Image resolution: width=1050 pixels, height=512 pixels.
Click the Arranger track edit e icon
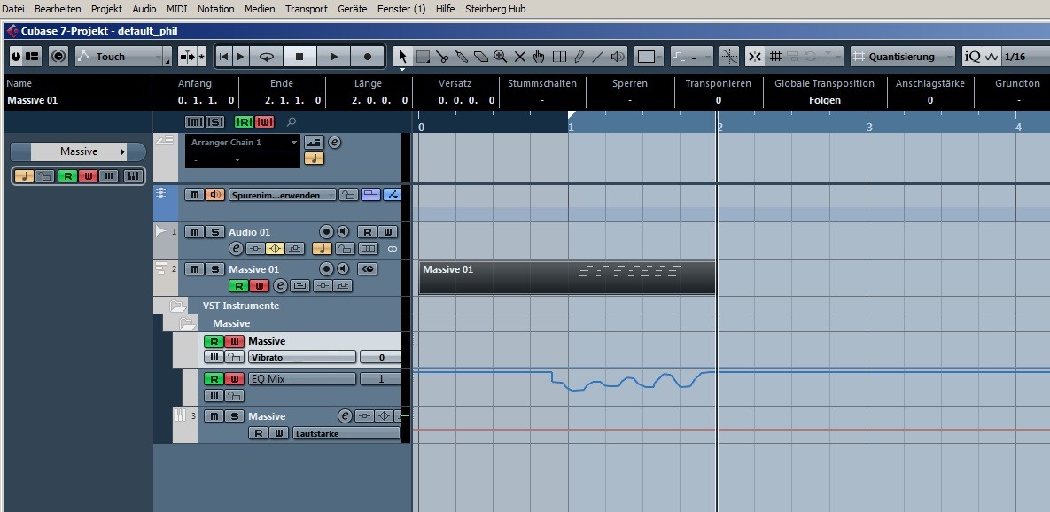[334, 142]
